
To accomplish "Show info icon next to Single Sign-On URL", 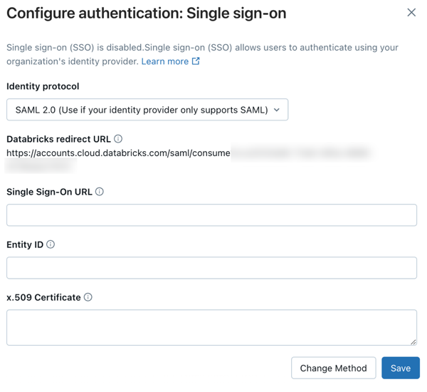I will (x=100, y=192).
